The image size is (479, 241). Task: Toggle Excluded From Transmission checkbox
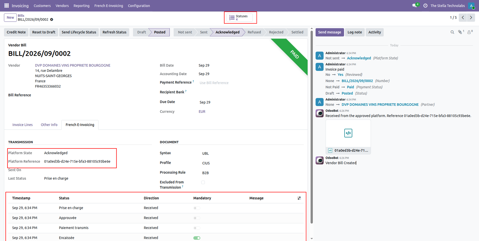coord(203,182)
